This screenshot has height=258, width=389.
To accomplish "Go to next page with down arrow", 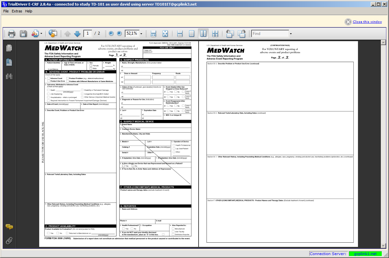I will (77, 34).
